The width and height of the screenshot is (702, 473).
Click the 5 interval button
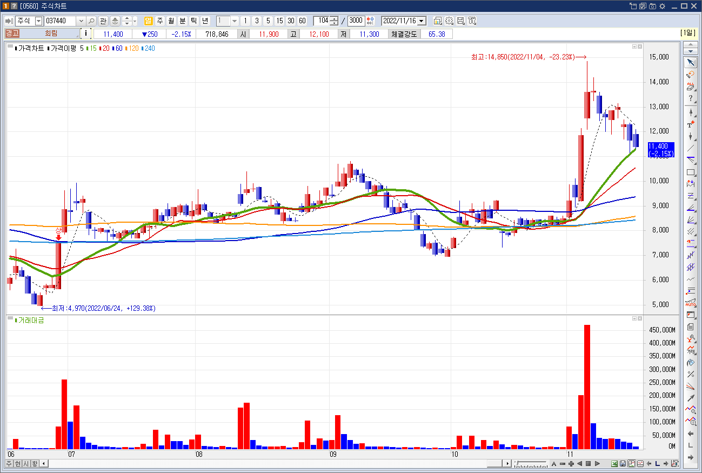pos(268,21)
